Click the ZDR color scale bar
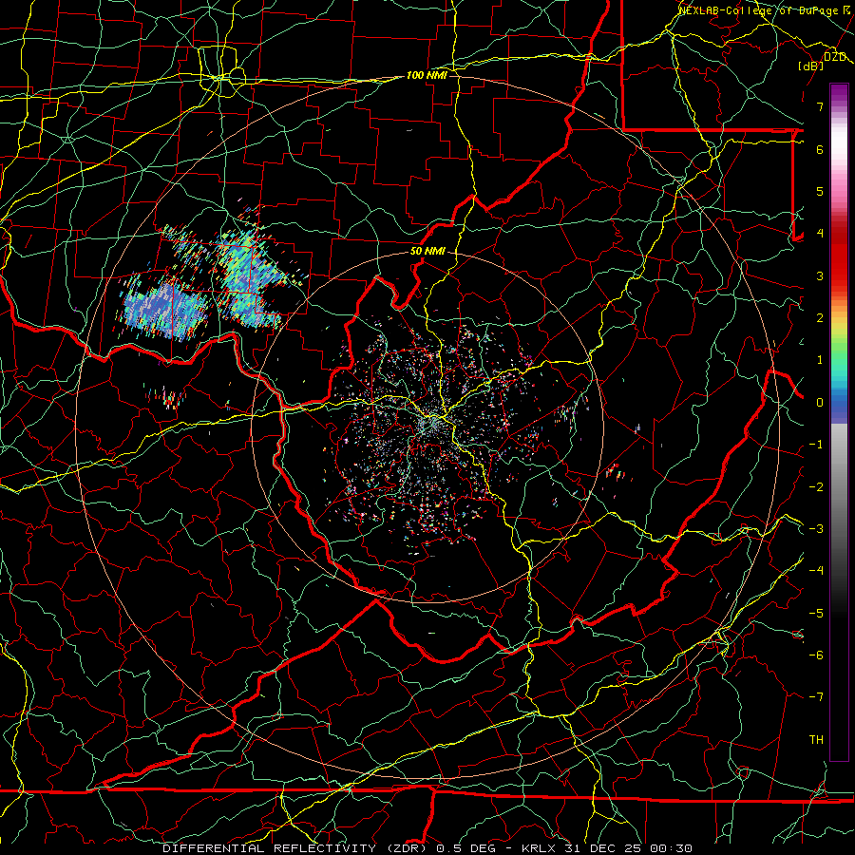The width and height of the screenshot is (855, 855). [839, 422]
